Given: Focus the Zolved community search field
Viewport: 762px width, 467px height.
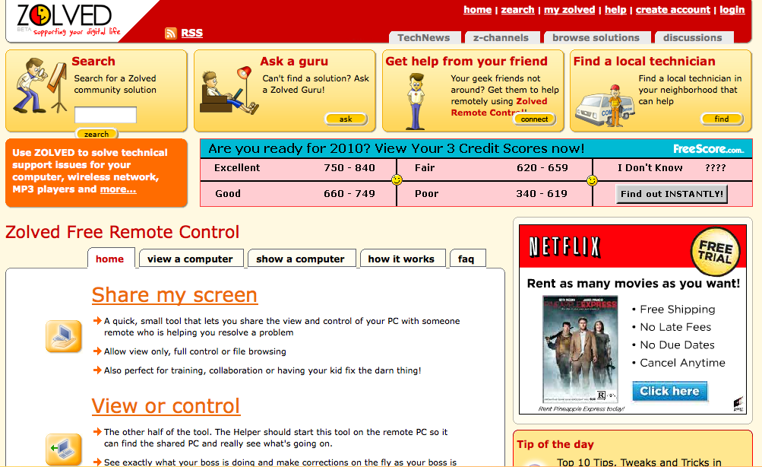Looking at the screenshot, I should [106, 116].
